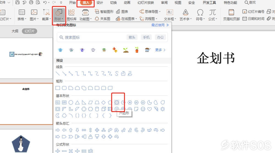Insert a 智能图形 smart graphic
Image resolution: width=275 pixels, height=153 pixels.
click(x=104, y=12)
